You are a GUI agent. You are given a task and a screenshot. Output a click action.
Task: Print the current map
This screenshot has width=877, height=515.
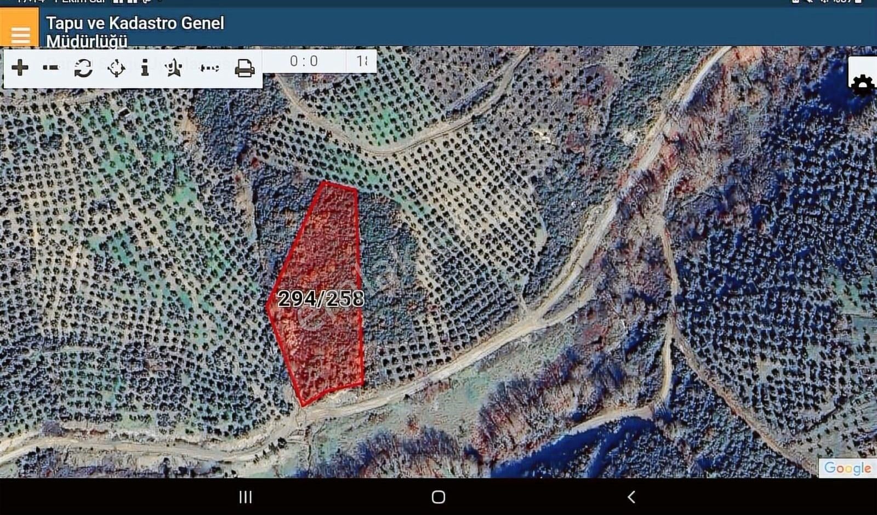coord(244,68)
